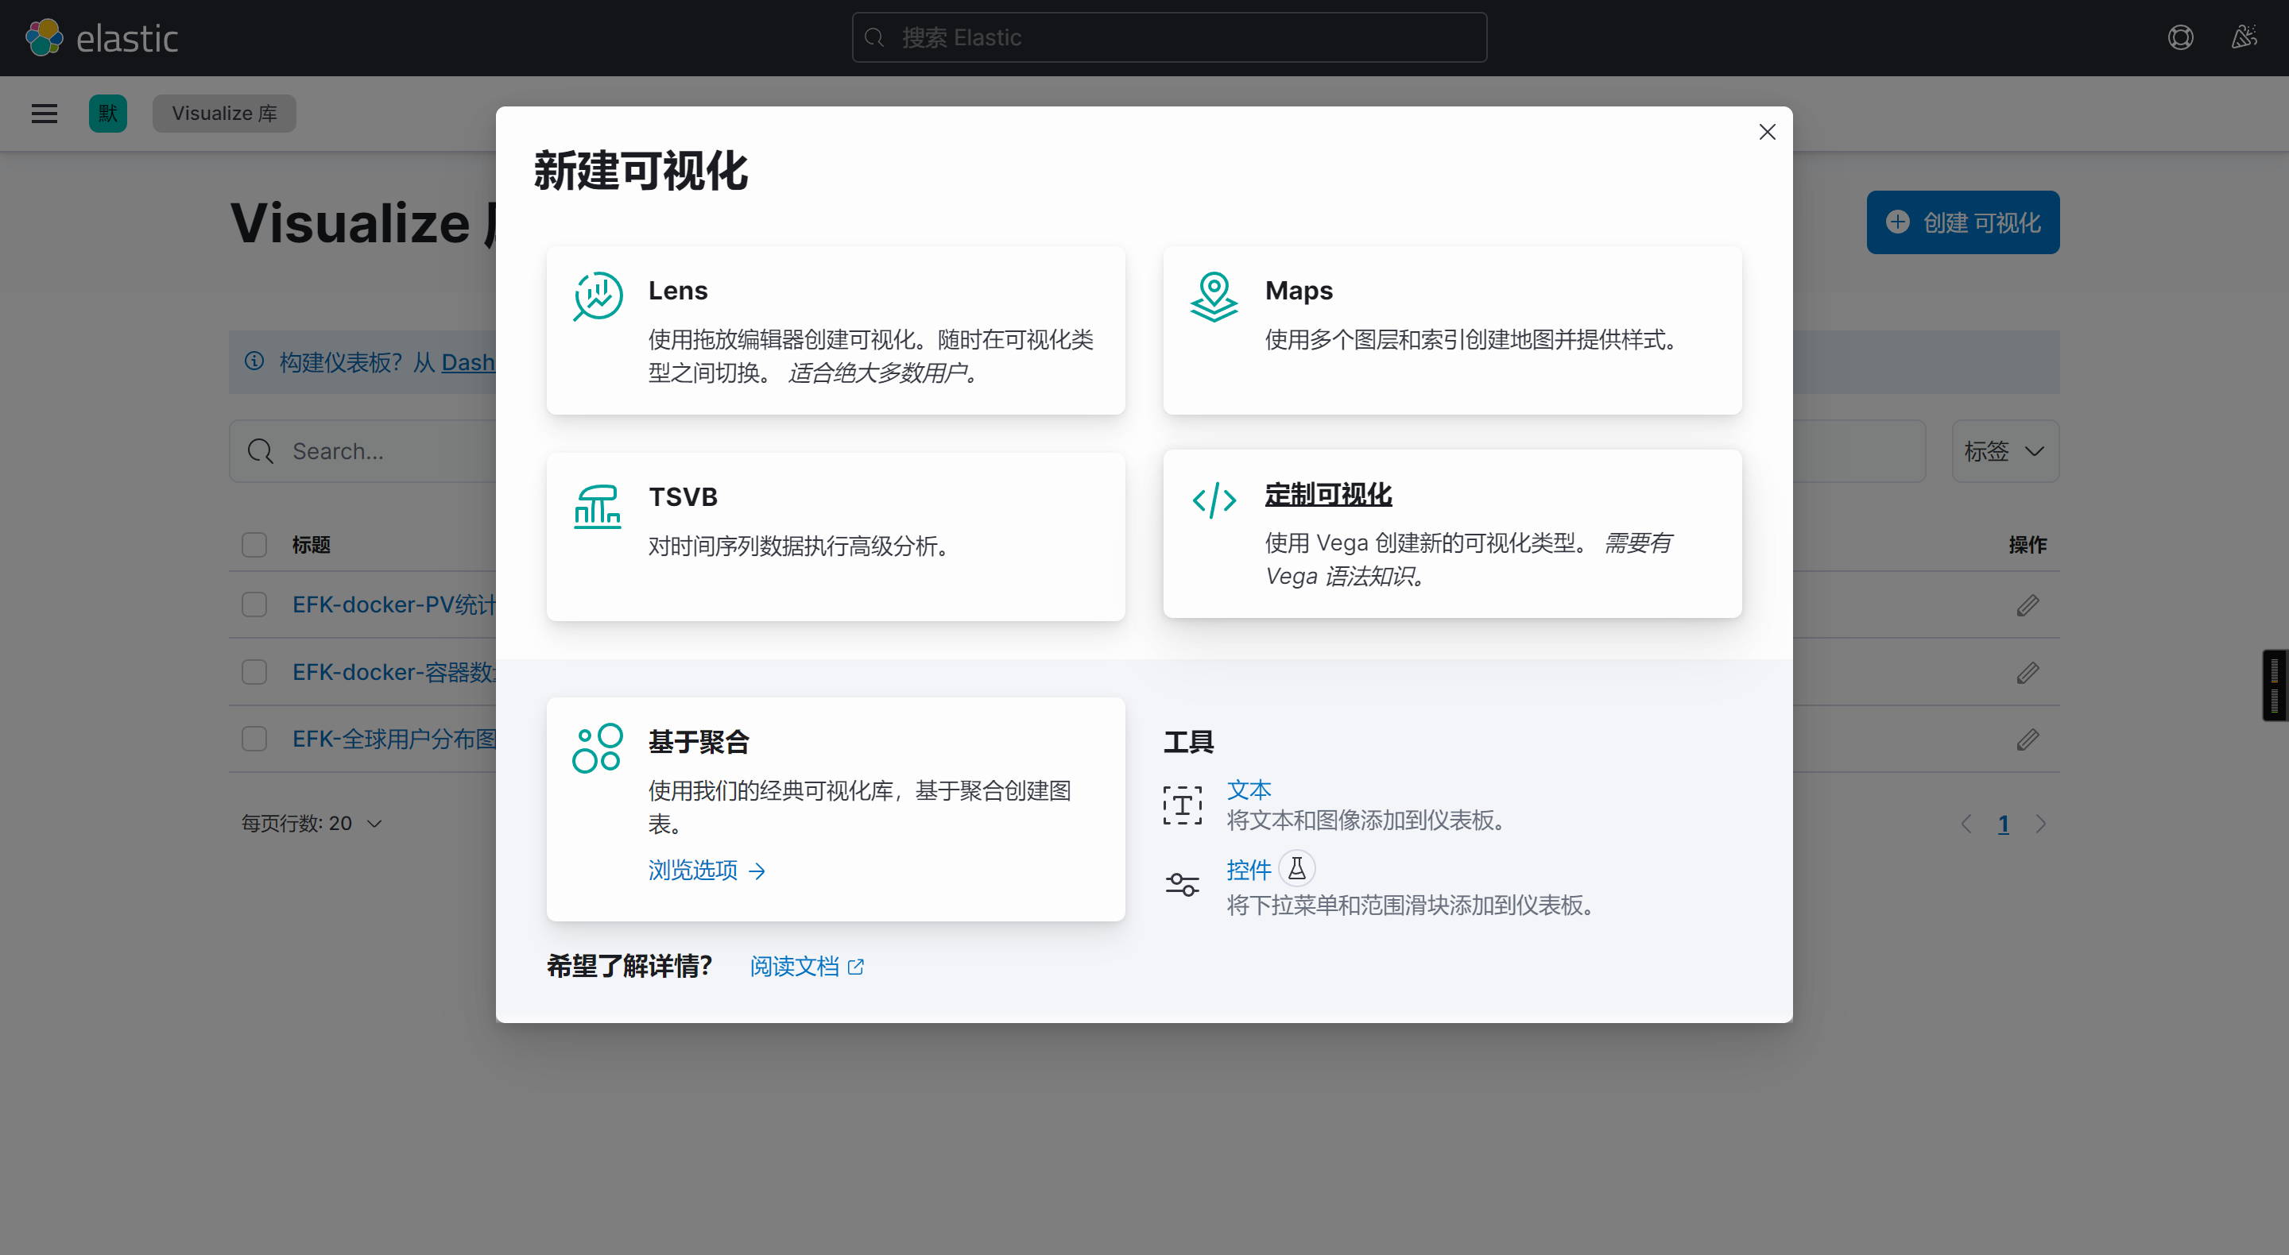Focus the 搜索 Elastic search field
Image resolution: width=2289 pixels, height=1255 pixels.
pyautogui.click(x=1169, y=37)
